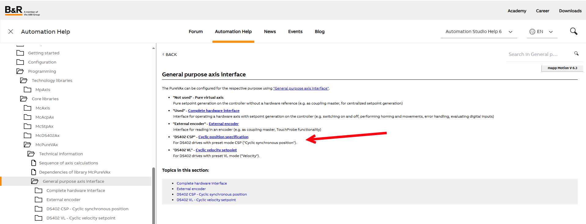Screen dimensions: 586x224
Task: Open the Automation Studio Help 6 version dropdown
Action: pyautogui.click(x=479, y=31)
